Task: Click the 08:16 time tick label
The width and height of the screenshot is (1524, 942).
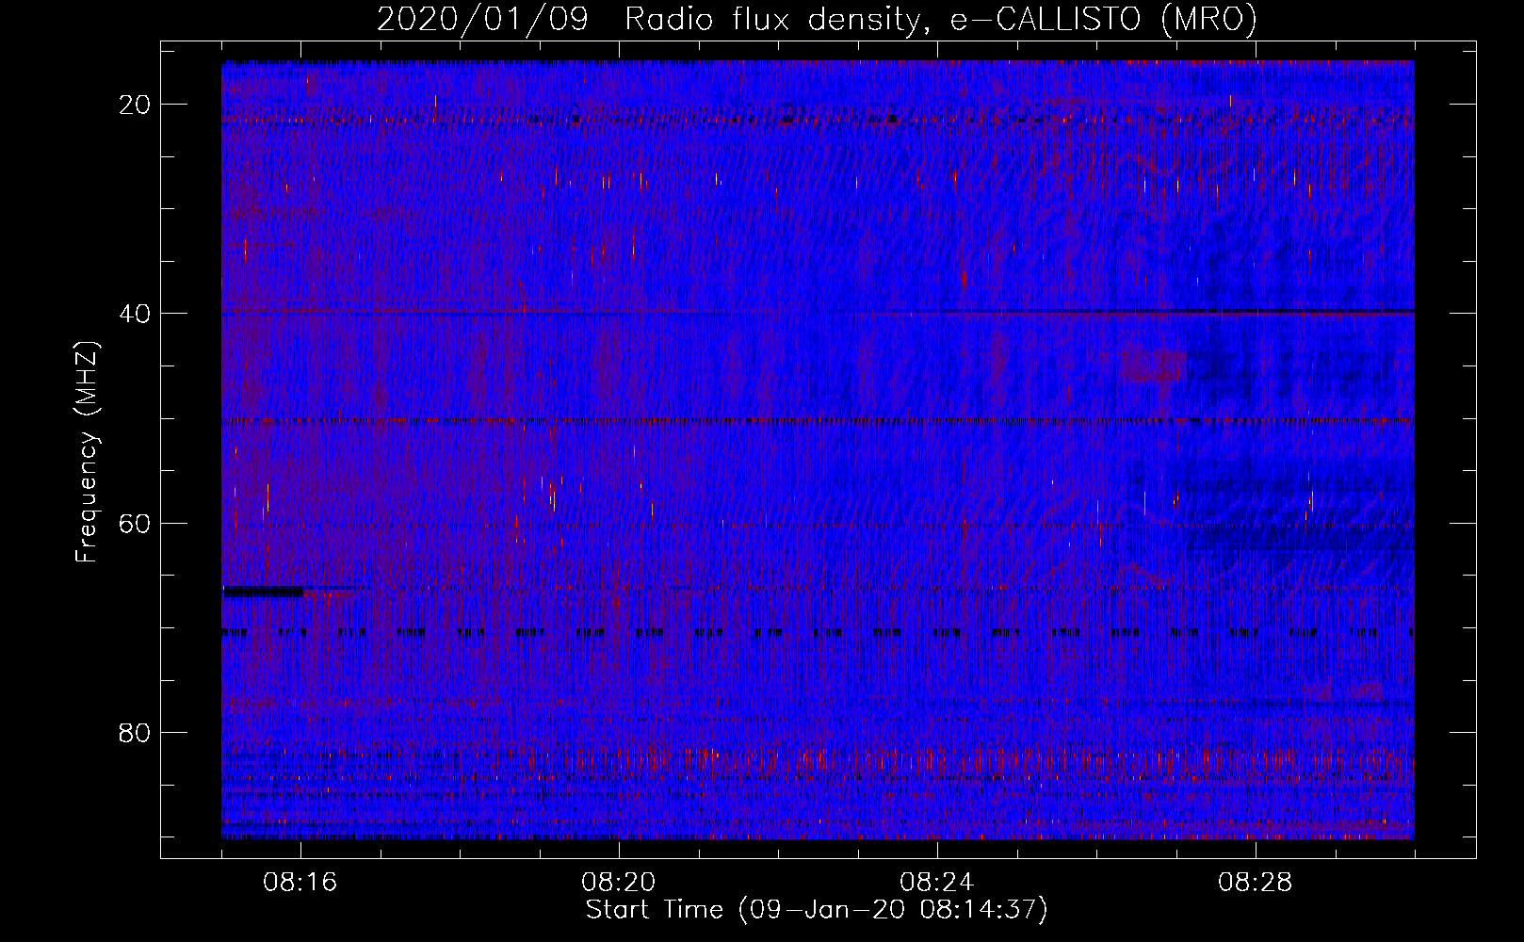Action: (x=300, y=883)
